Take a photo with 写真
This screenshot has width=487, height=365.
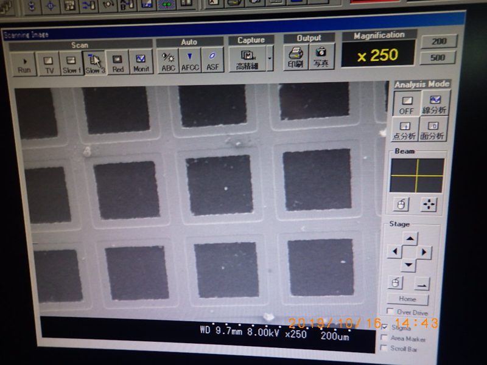[321, 57]
